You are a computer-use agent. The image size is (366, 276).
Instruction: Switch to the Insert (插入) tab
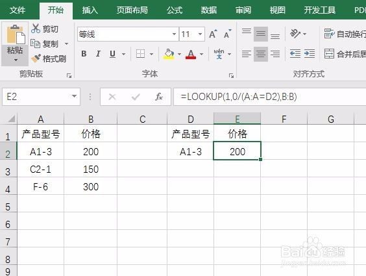[90, 10]
